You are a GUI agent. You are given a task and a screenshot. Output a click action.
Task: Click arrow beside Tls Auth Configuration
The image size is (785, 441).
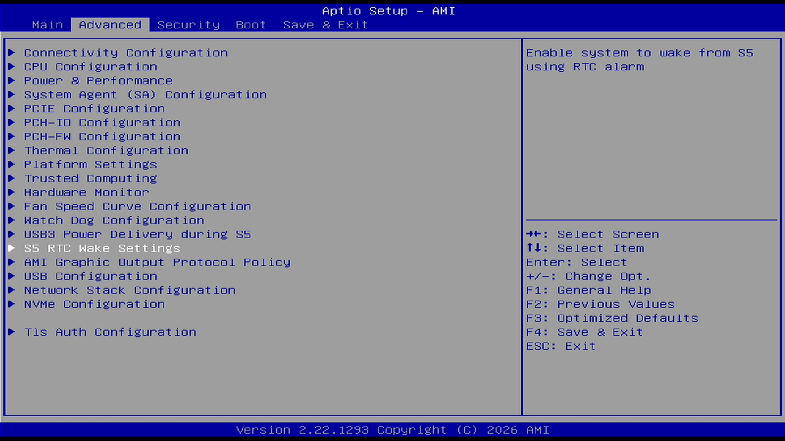12,332
